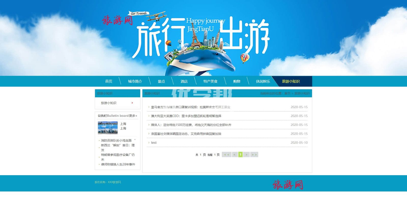Click the red 旅游网 logo in header
This screenshot has height=197, width=407.
(x=118, y=20)
